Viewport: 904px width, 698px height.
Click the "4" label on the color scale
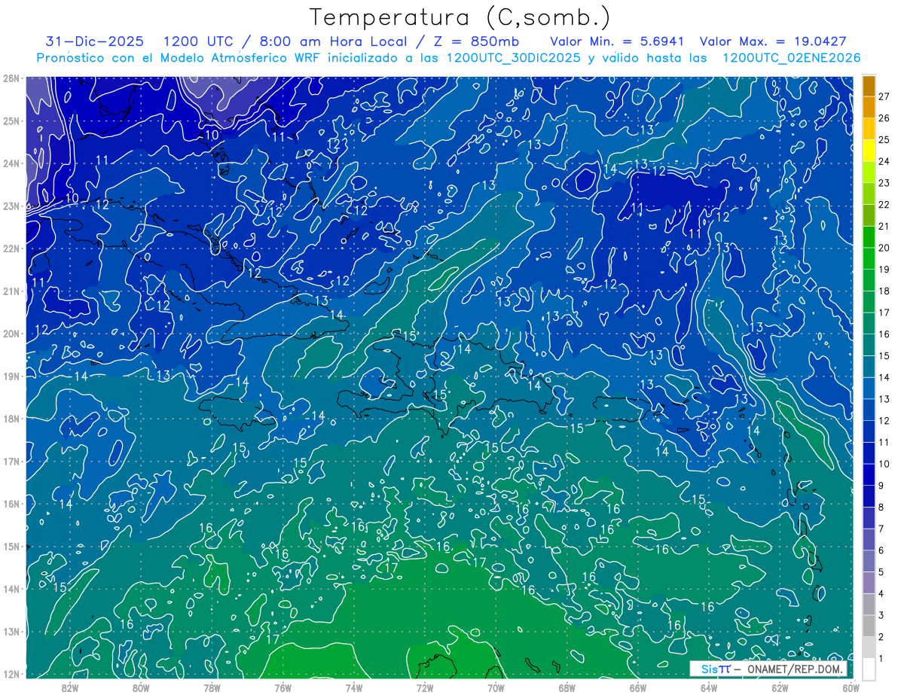pos(881,594)
